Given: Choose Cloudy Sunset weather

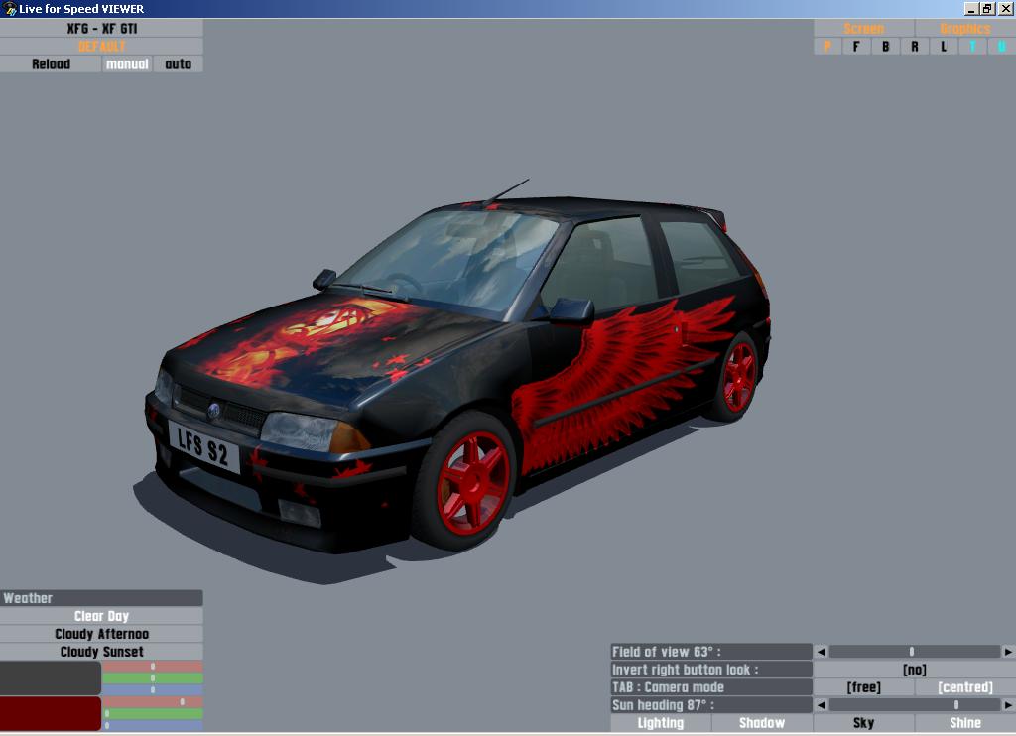Looking at the screenshot, I should pyautogui.click(x=102, y=652).
